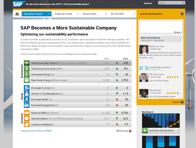
Task: Open the Greenhouse Gas Dashboard chevron
Action: tap(178, 131)
